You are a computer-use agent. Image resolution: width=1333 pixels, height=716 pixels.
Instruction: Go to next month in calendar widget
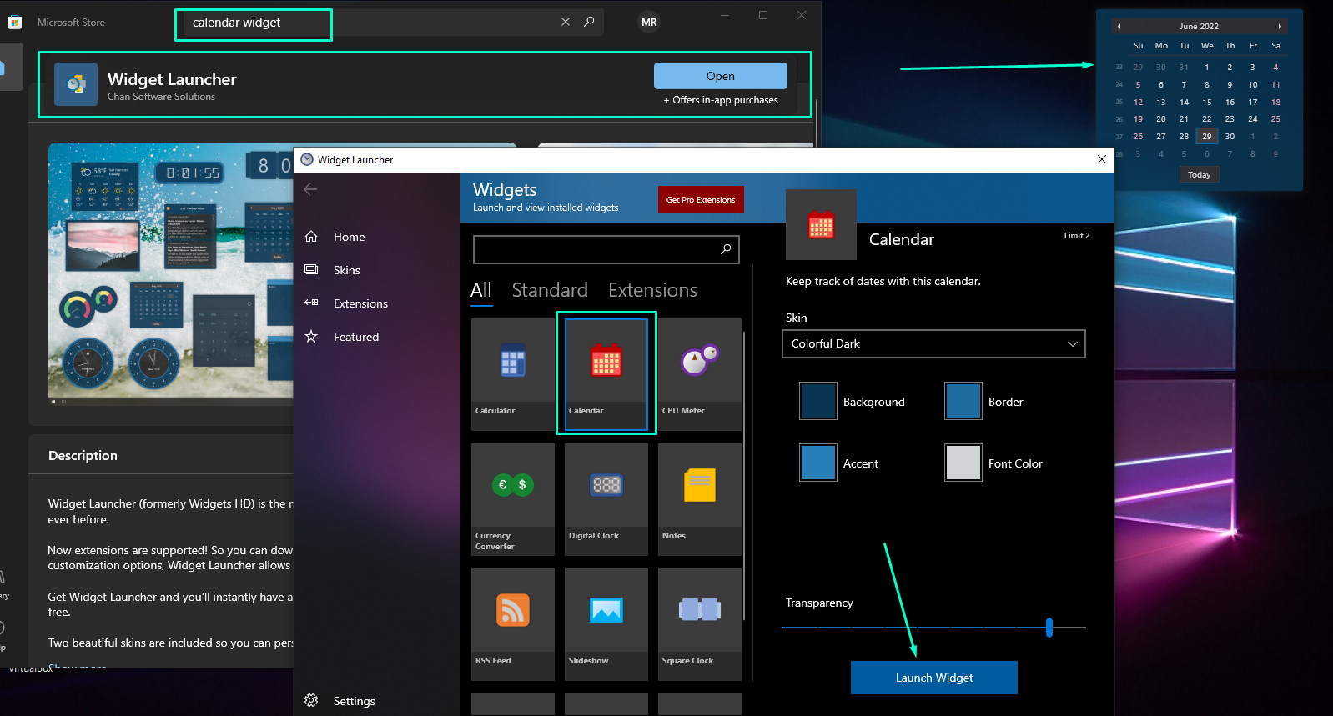pos(1280,27)
